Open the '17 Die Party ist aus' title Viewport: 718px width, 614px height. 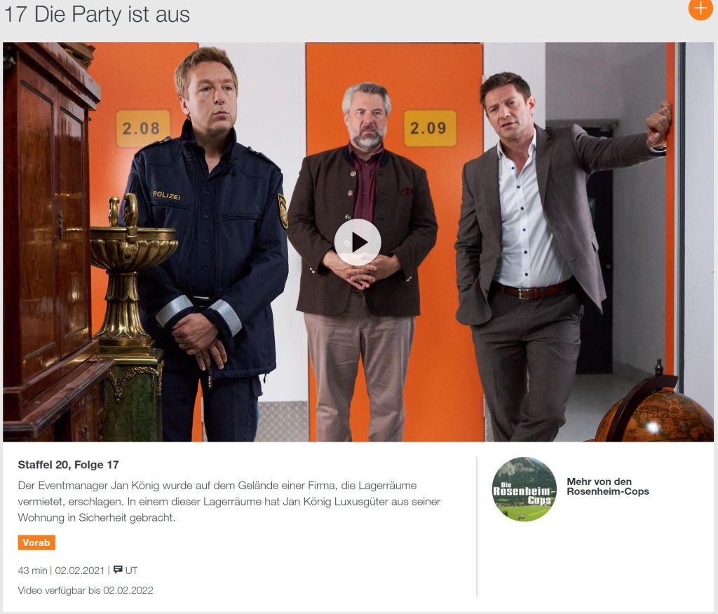(x=97, y=14)
